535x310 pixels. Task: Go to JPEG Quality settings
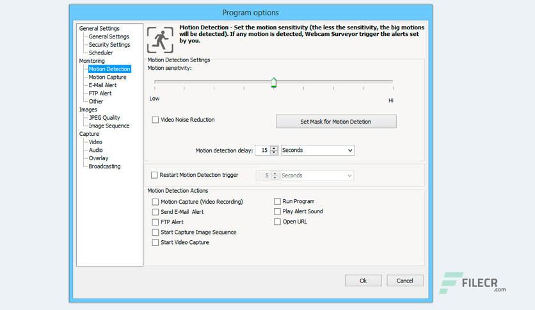104,117
